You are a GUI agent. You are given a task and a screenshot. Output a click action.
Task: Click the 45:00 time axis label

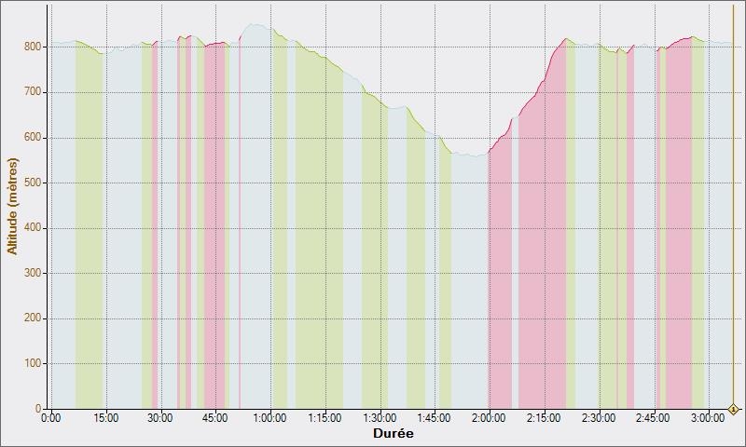tap(215, 418)
